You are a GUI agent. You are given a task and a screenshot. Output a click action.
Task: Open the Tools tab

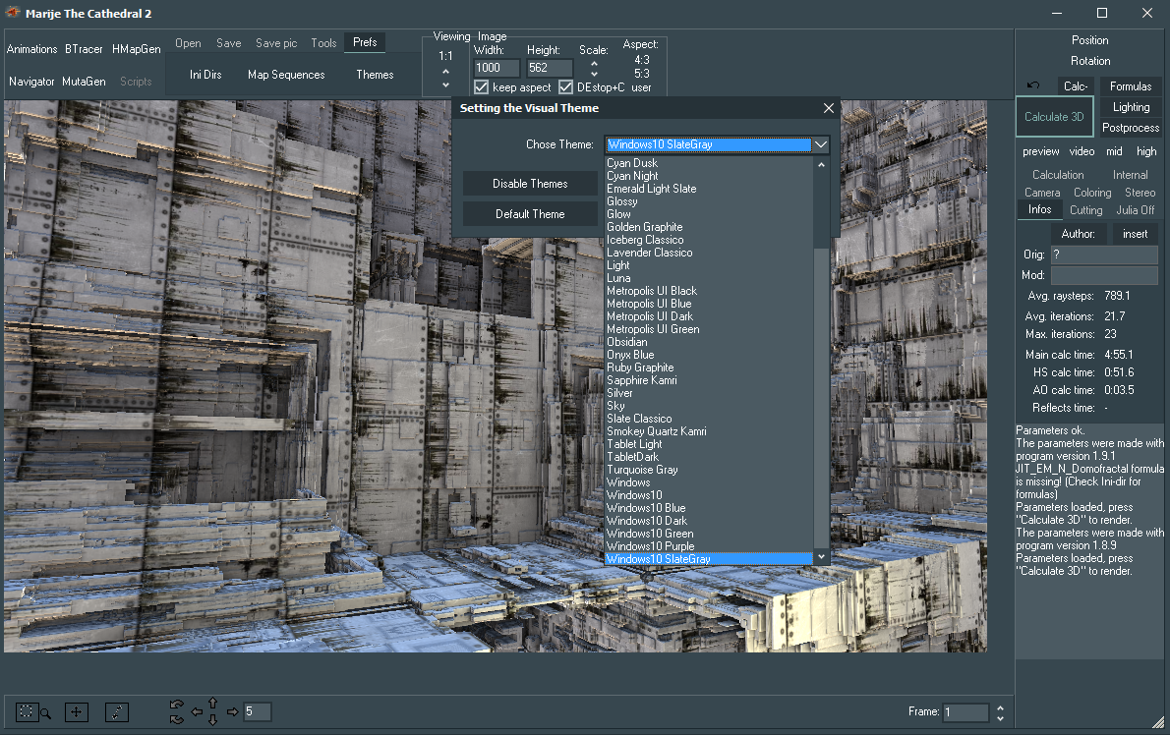click(x=323, y=43)
